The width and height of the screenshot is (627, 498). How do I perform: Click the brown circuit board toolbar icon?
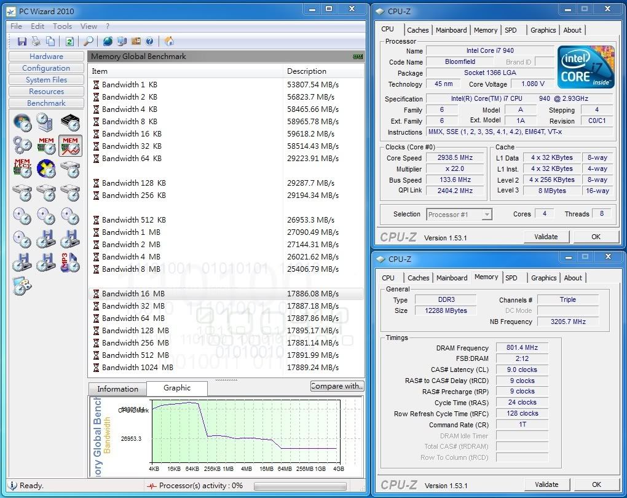pyautogui.click(x=136, y=41)
